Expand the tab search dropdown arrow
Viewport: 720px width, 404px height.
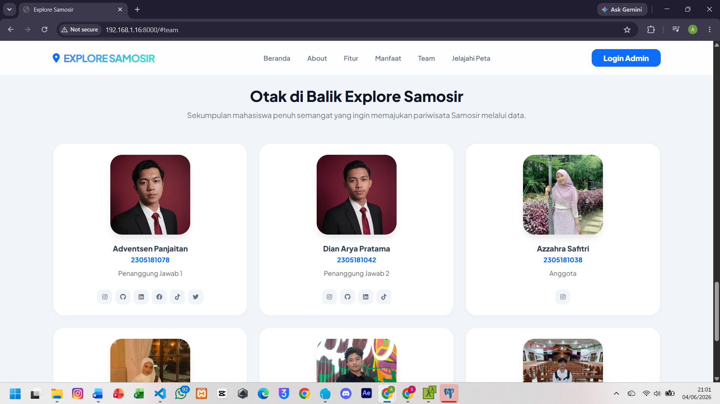(9, 9)
